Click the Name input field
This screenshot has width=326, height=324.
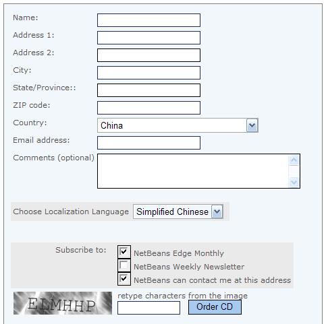pyautogui.click(x=148, y=20)
